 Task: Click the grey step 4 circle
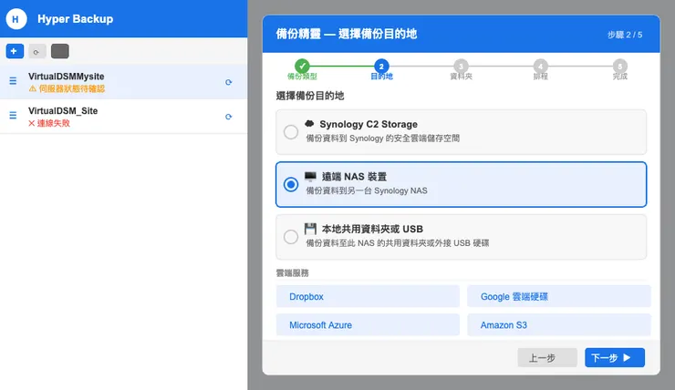click(540, 67)
